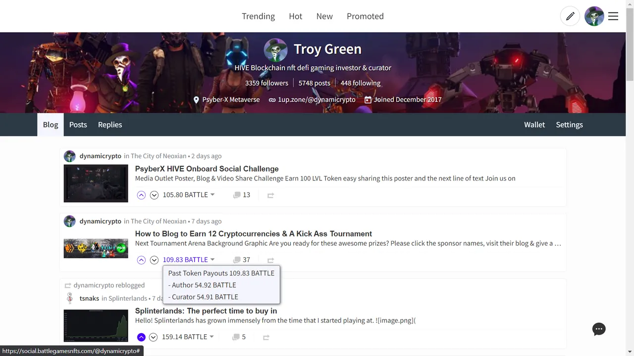Reblog the PsyberX HIVE Onboard post
The height and width of the screenshot is (356, 634).
click(270, 195)
